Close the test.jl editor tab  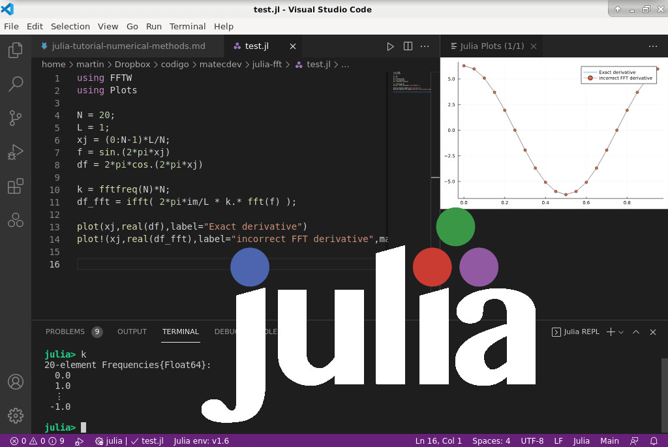coord(293,46)
